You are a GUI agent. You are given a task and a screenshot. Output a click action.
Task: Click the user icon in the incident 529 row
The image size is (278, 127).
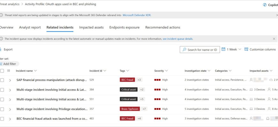(x=251, y=80)
